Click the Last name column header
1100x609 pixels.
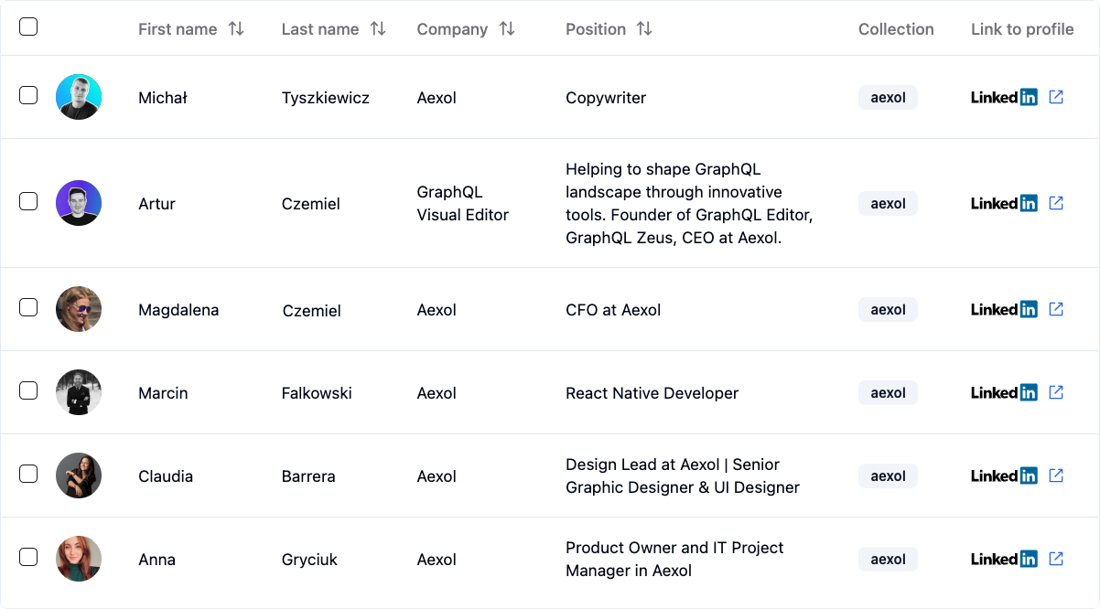tap(334, 28)
